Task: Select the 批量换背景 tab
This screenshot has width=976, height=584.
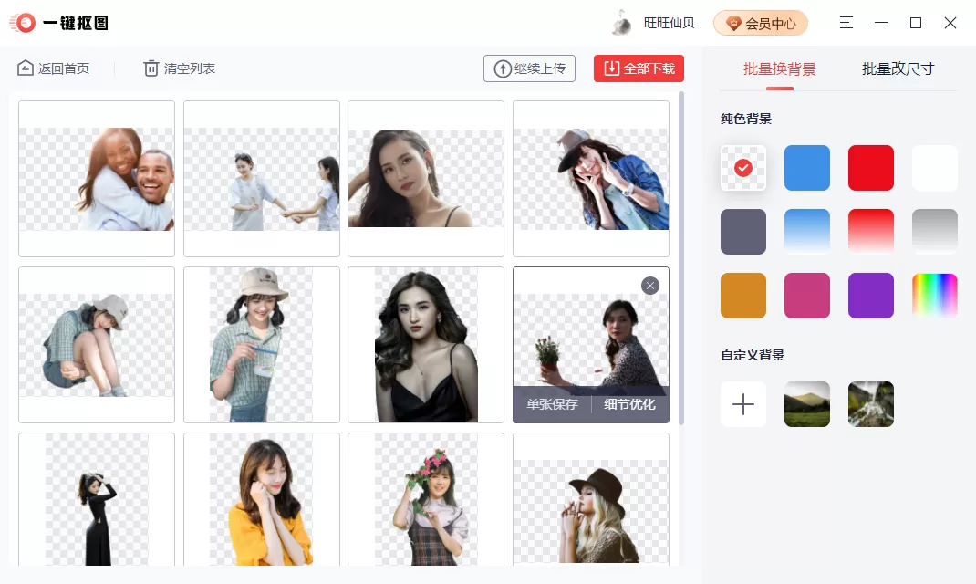Action: point(779,68)
